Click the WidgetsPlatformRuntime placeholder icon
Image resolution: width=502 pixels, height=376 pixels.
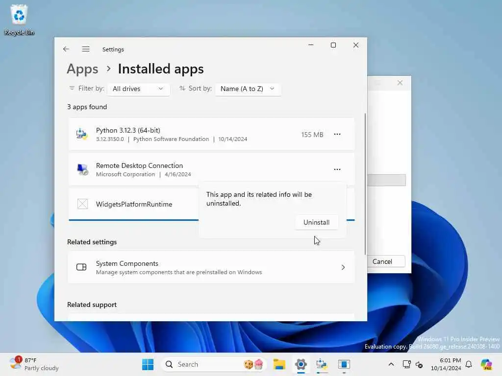[x=82, y=204]
